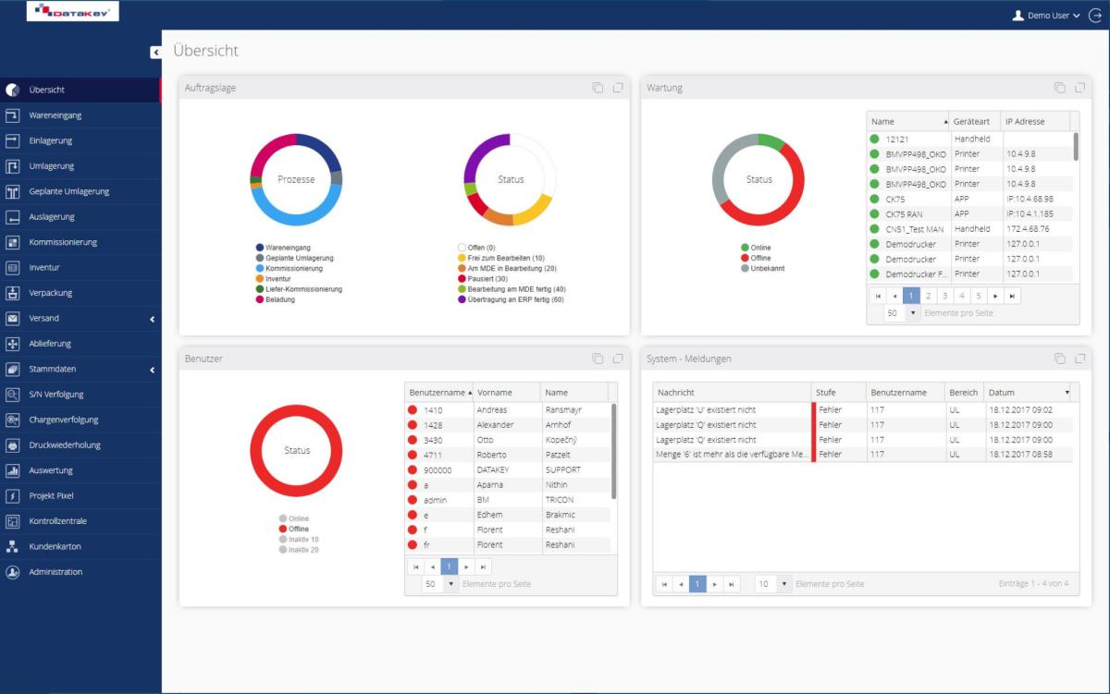This screenshot has width=1110, height=694.
Task: Open the Demo User dropdown
Action: click(1046, 16)
